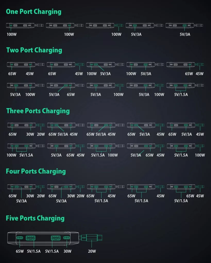Click the first 5V/3A label in One Port Charging
211x263 pixels.
pos(136,34)
